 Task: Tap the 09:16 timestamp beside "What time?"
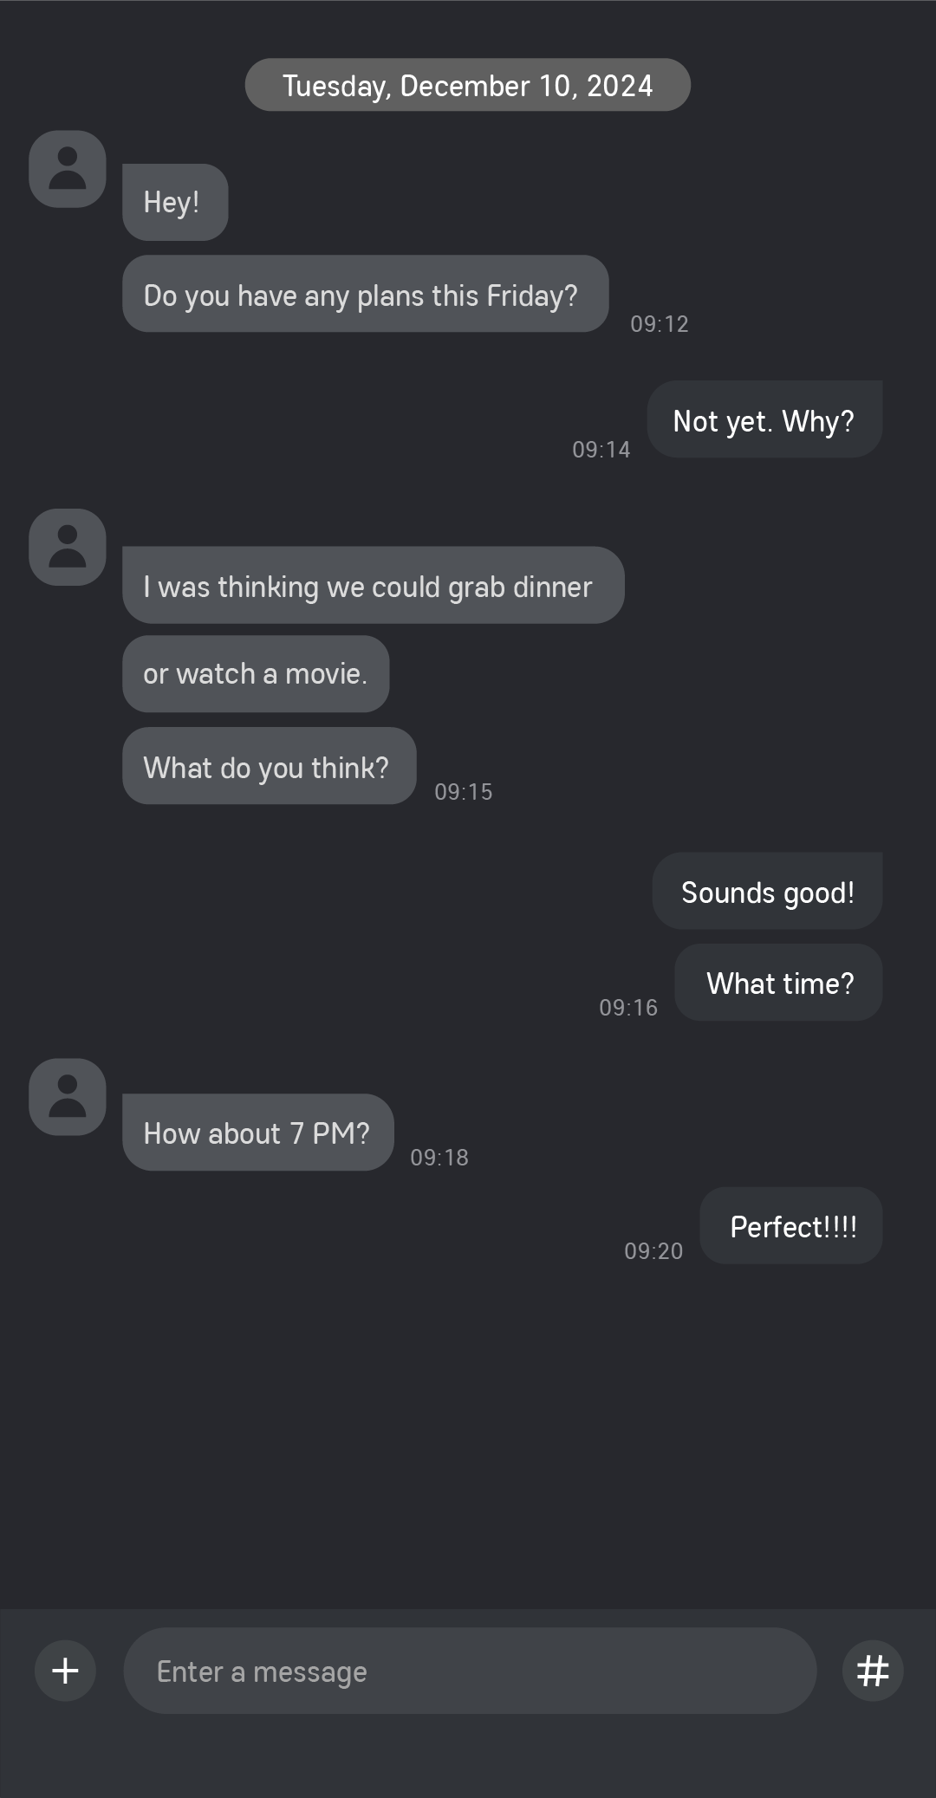coord(628,1008)
